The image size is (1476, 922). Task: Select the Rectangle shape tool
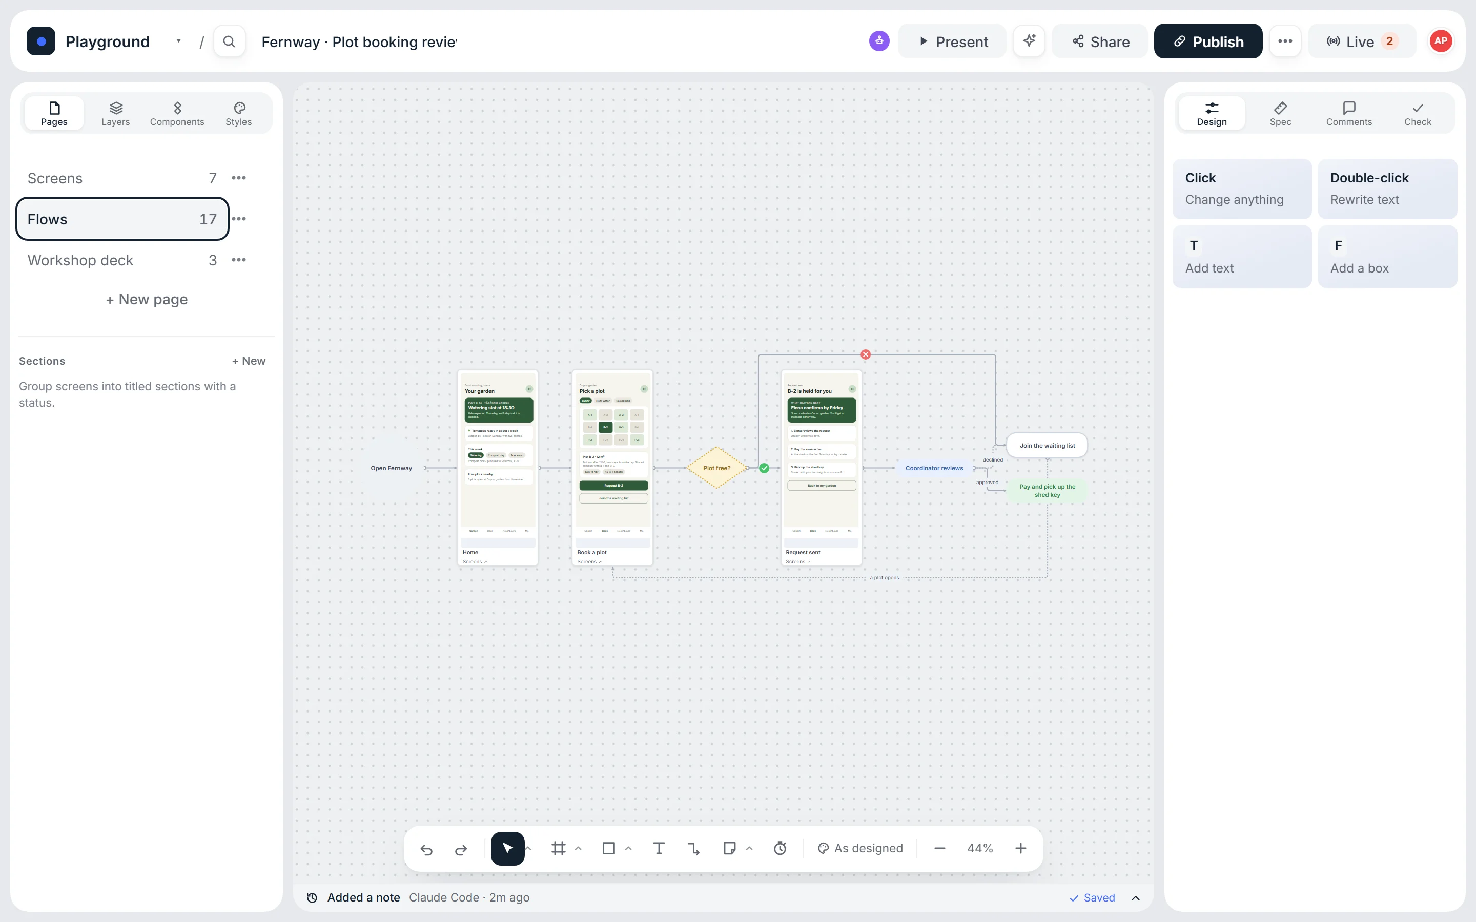[x=608, y=849]
